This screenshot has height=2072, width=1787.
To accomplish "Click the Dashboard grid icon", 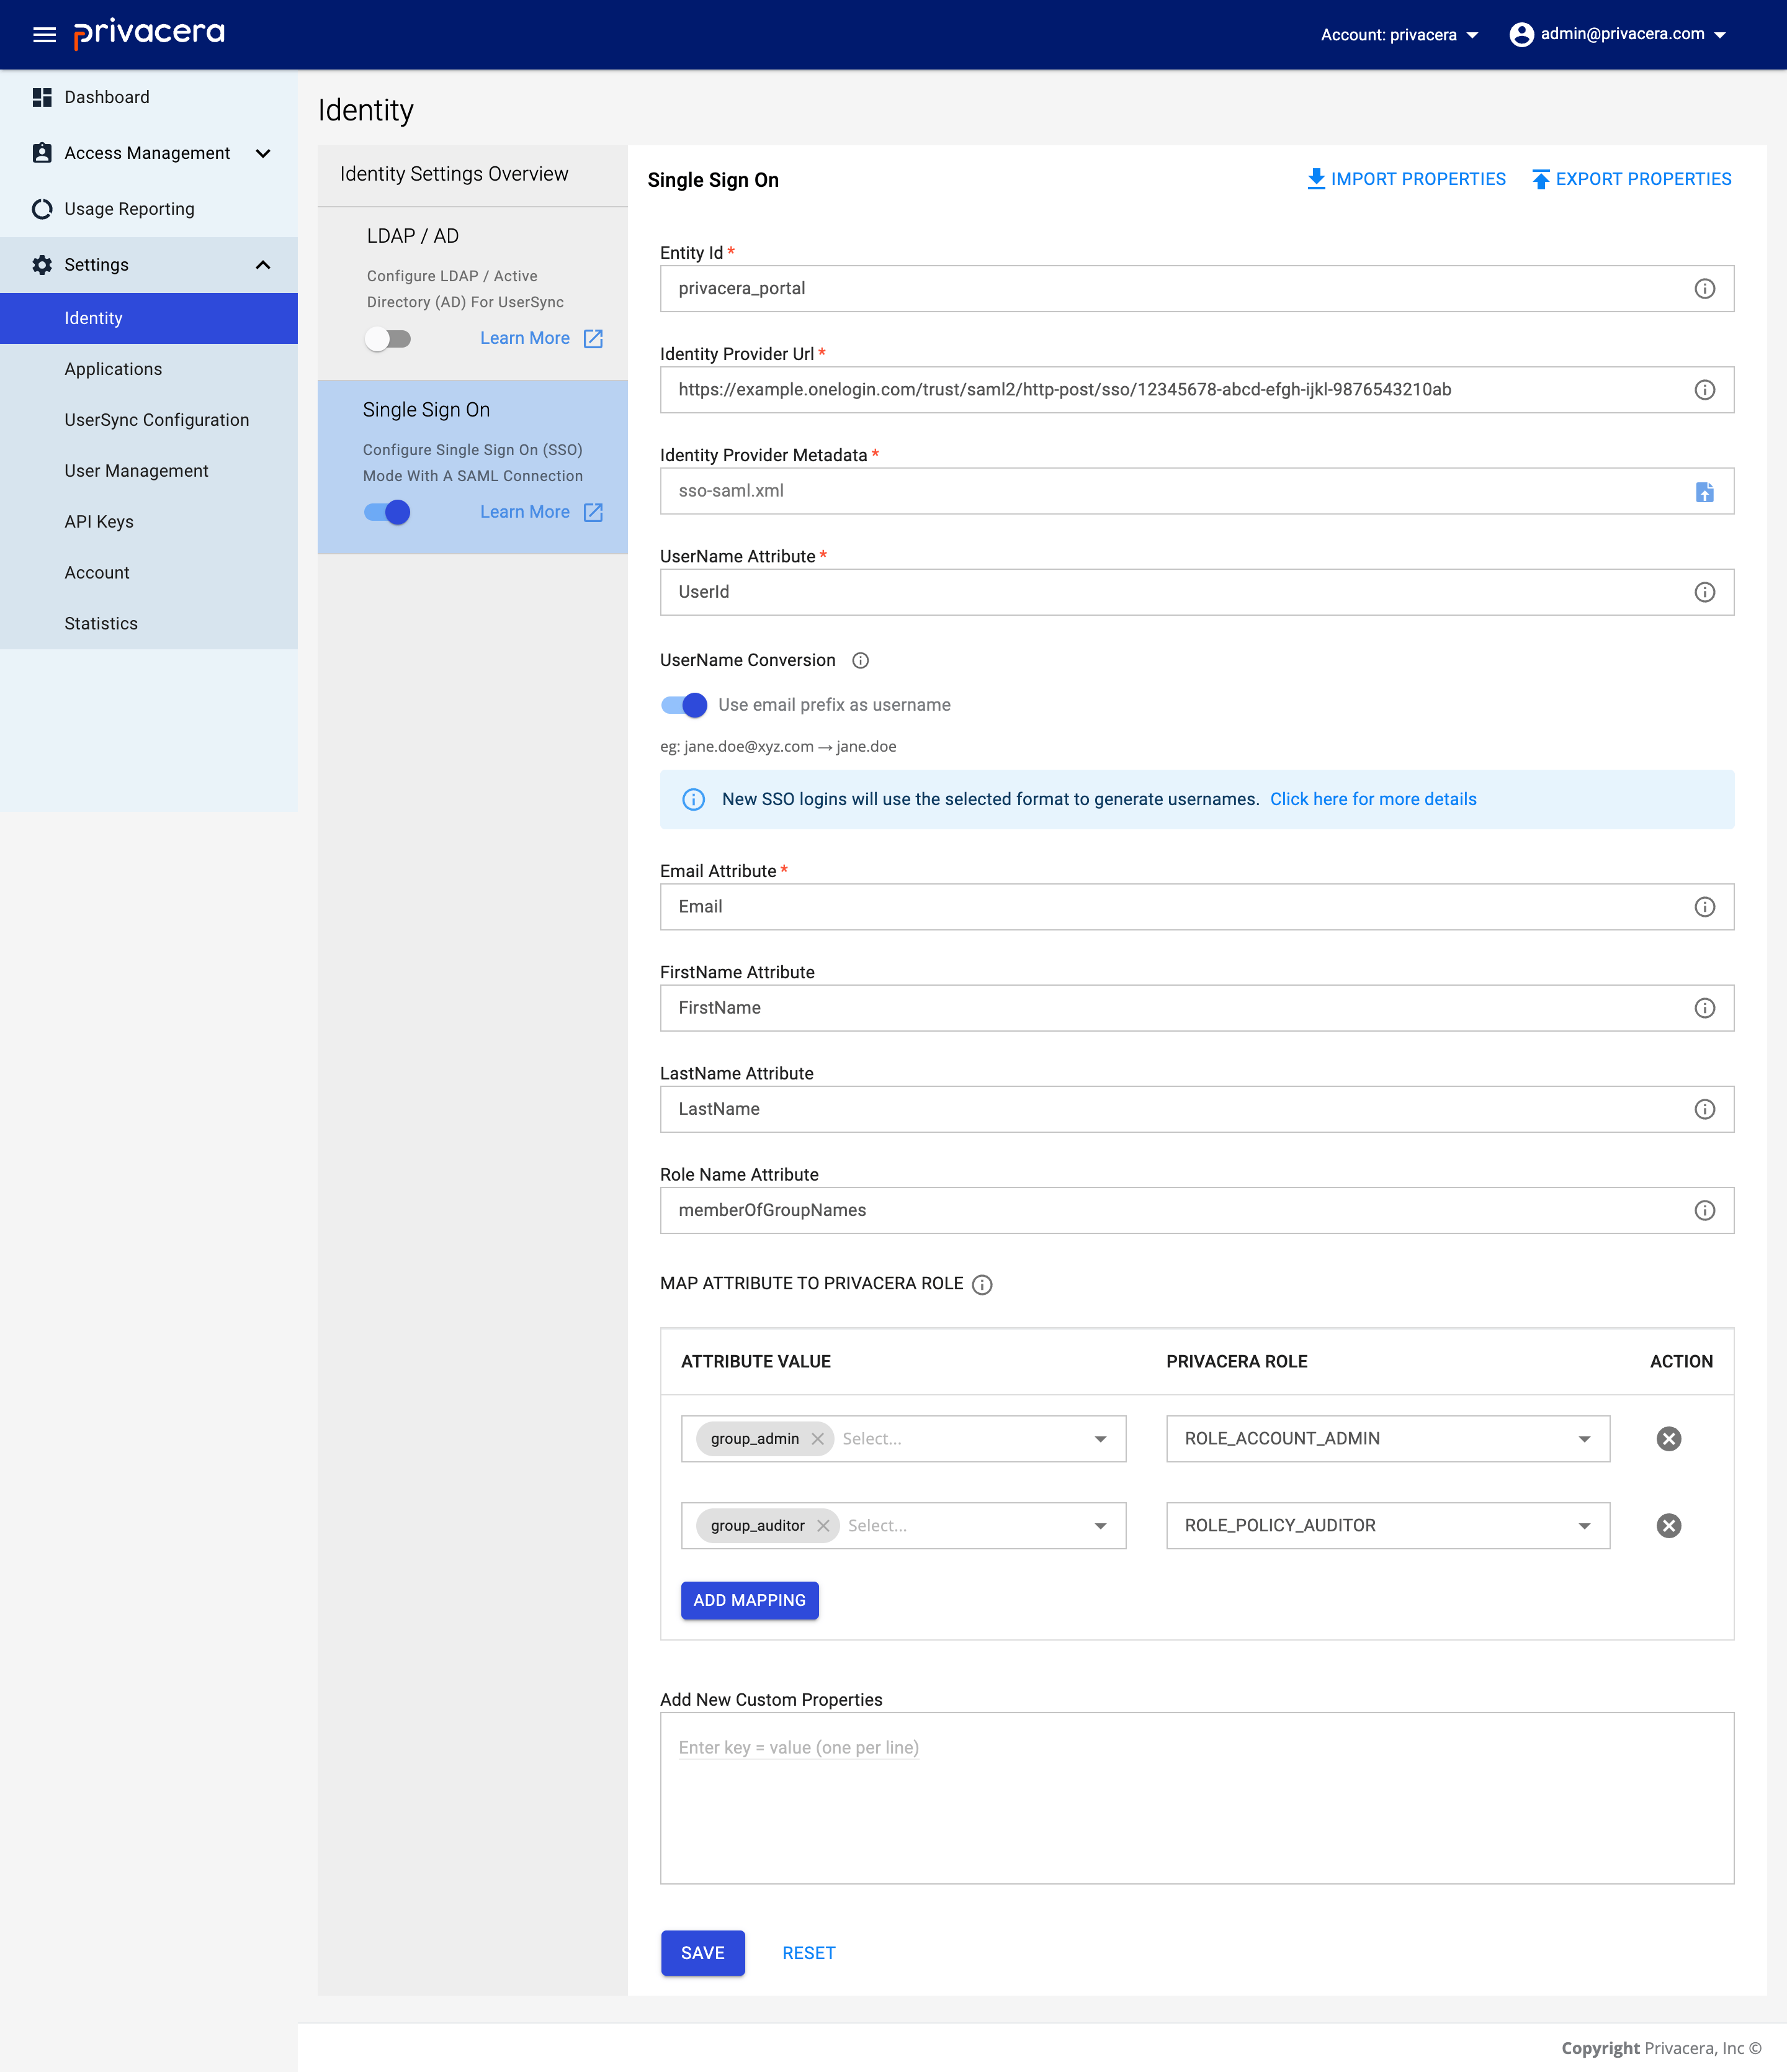I will coord(42,97).
